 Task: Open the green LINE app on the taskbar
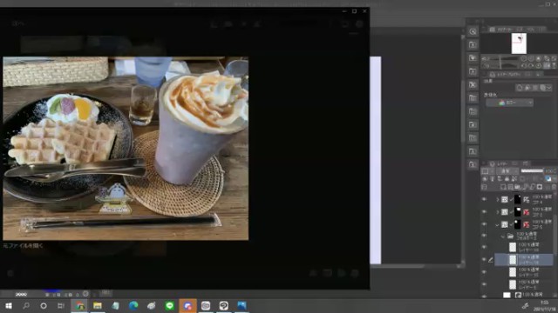coord(170,305)
